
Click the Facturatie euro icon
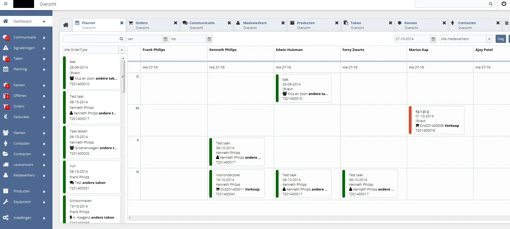6,117
